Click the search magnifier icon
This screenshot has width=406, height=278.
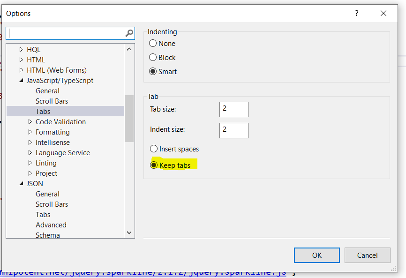point(129,33)
